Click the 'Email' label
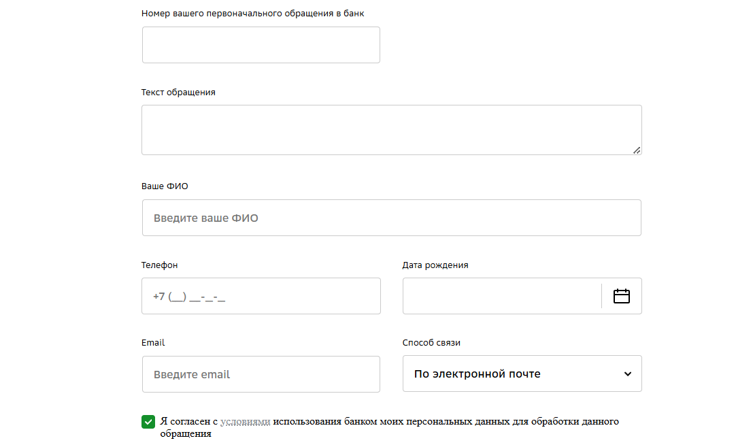Image resolution: width=753 pixels, height=447 pixels. point(153,343)
